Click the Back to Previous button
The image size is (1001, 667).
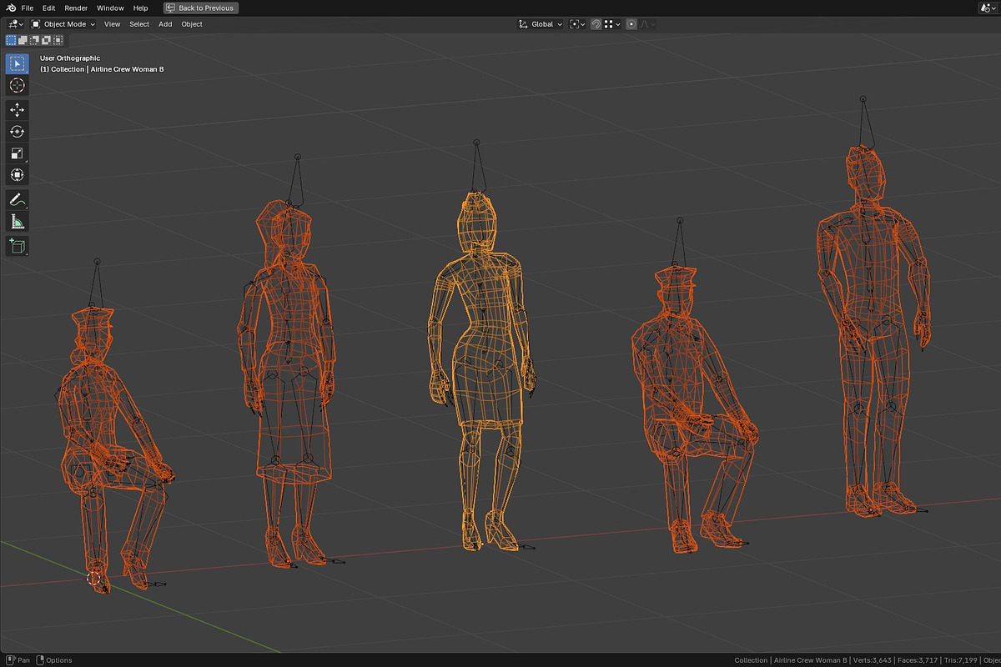201,8
